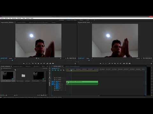This screenshot has width=153, height=114.
Task: Overwrite the source clip into the sequence
Action: (50, 64)
